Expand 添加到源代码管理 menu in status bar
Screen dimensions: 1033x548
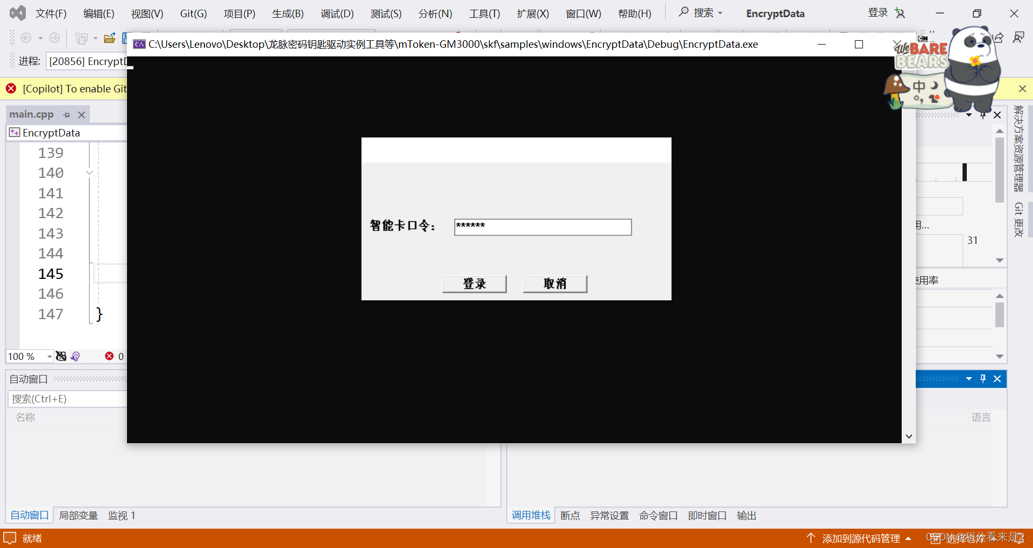point(909,538)
